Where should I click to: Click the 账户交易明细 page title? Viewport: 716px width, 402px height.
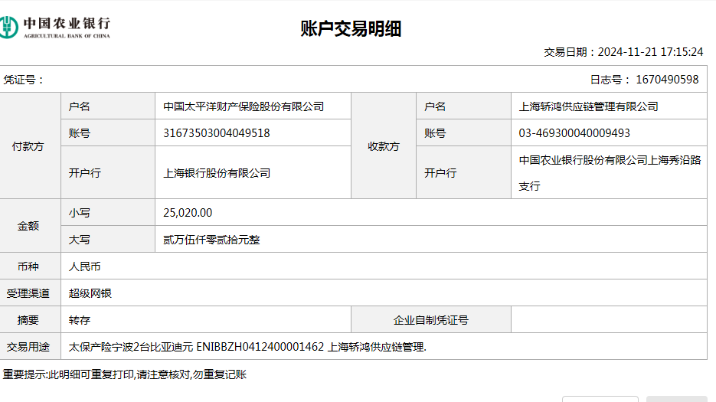click(x=351, y=29)
